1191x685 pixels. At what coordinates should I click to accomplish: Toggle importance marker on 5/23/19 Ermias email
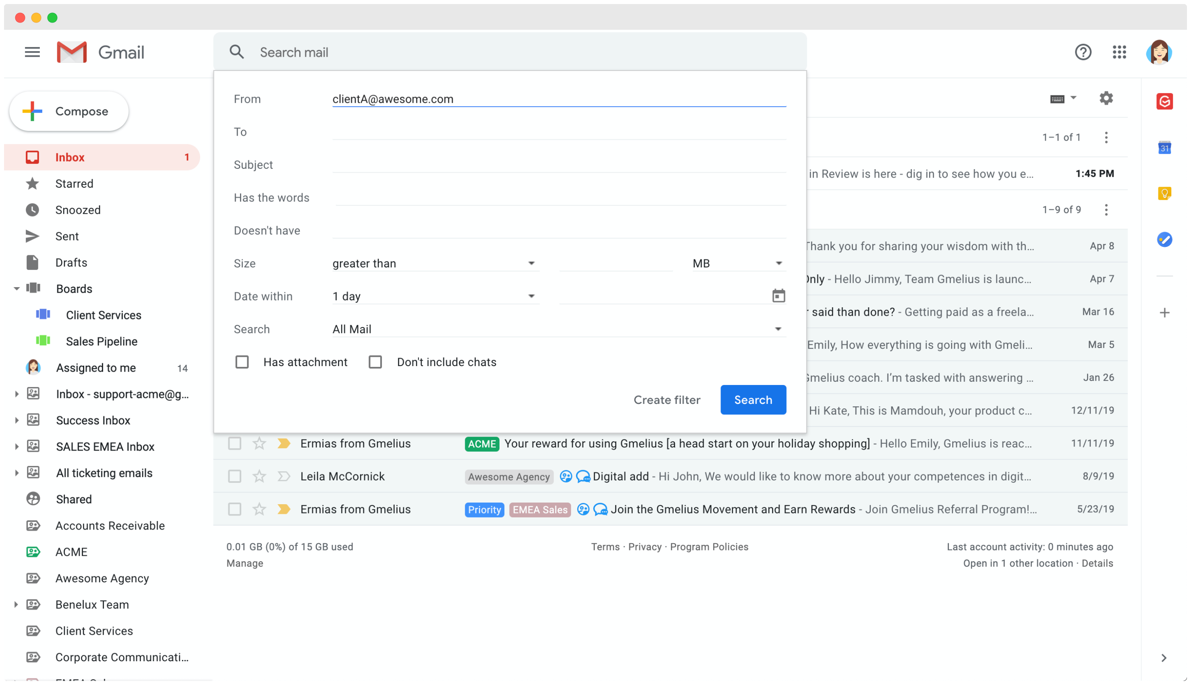click(x=283, y=509)
